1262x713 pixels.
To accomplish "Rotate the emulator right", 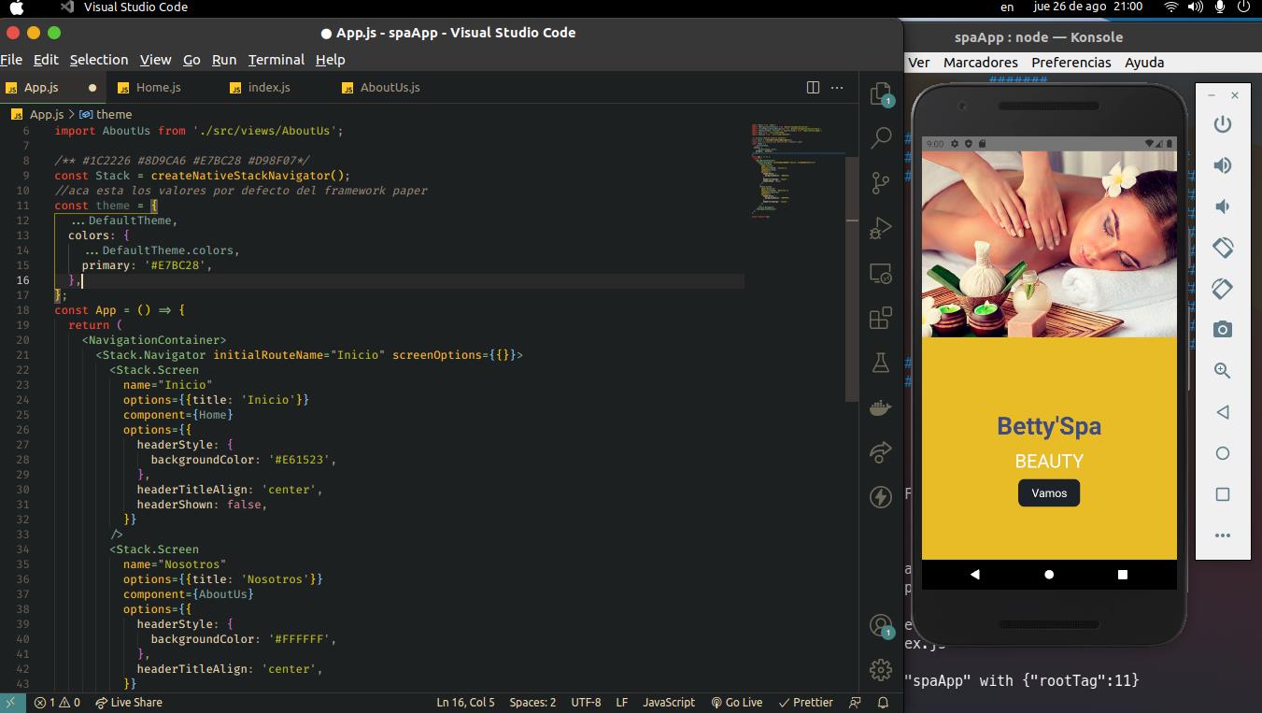I will [x=1222, y=289].
